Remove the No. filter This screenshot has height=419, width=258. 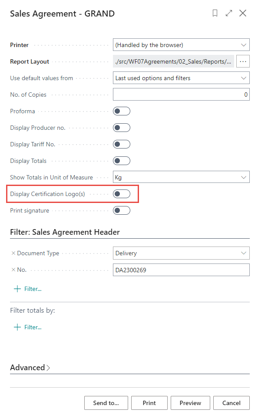coord(13,270)
